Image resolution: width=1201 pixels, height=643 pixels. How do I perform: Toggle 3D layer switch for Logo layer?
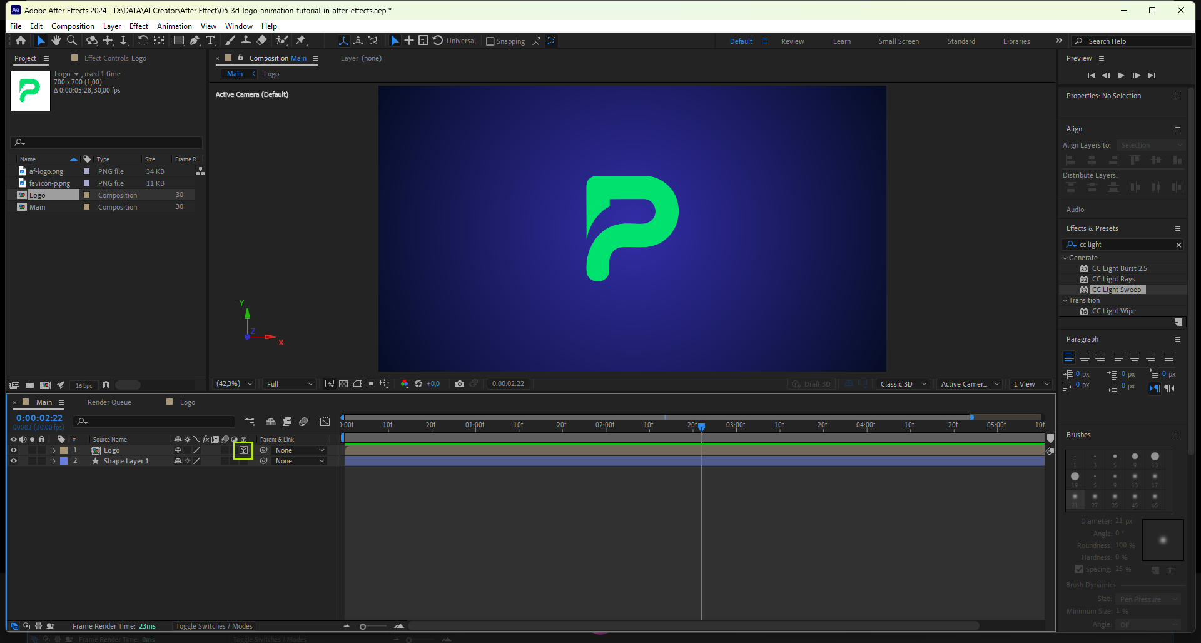(x=243, y=450)
